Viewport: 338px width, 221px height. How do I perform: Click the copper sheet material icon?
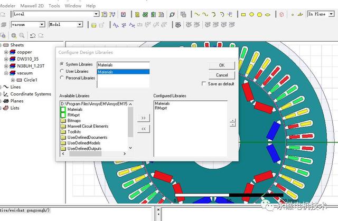coord(13,52)
